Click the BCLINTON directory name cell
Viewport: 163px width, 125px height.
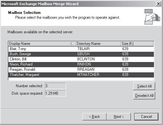[x=86, y=59]
